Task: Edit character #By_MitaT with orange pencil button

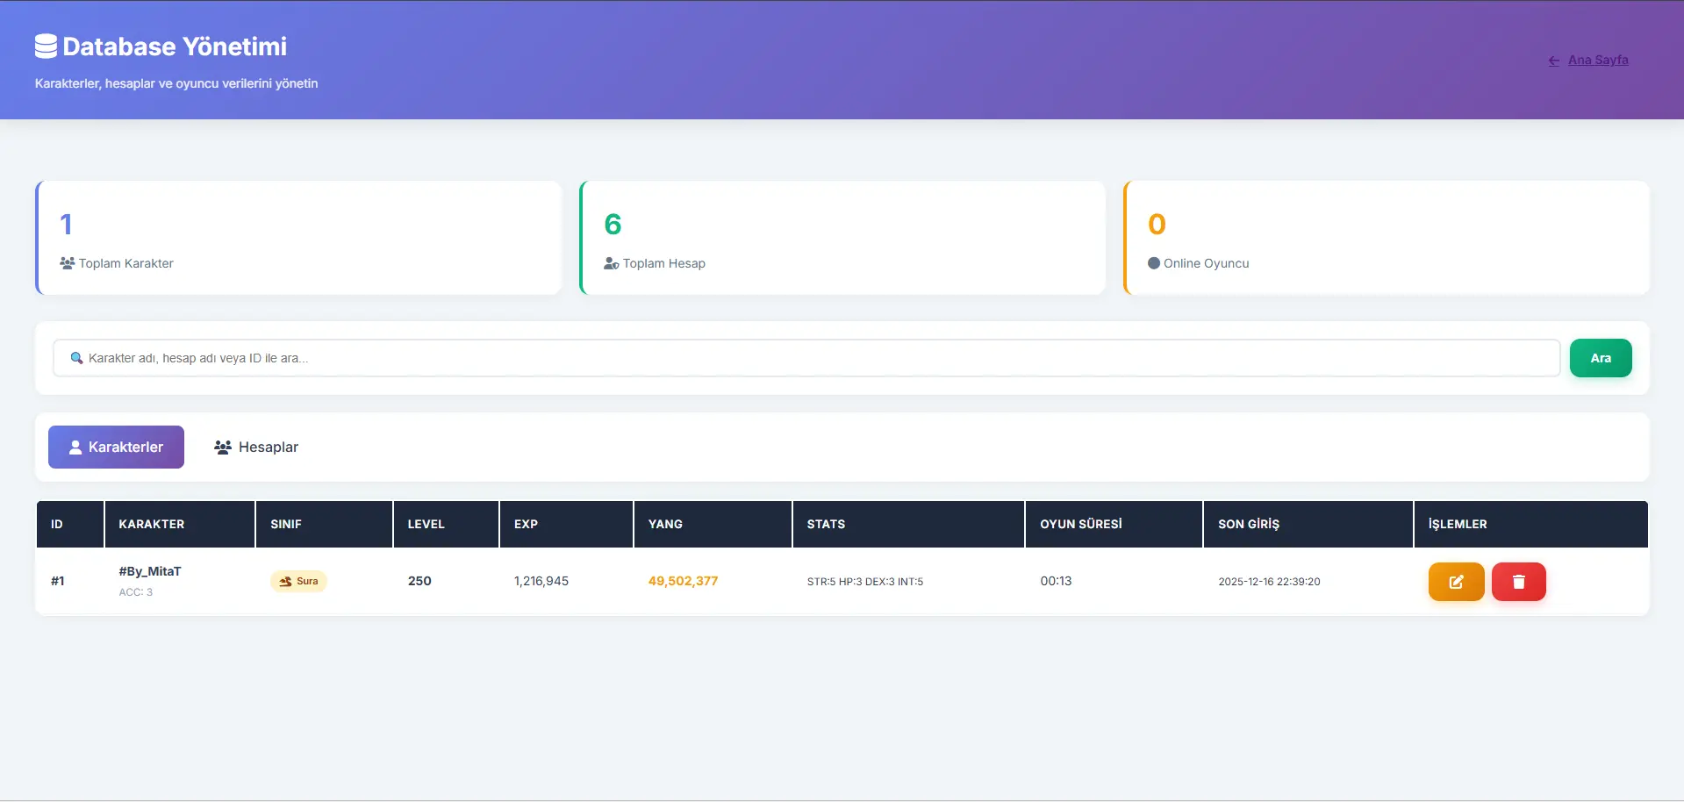Action: (1456, 582)
